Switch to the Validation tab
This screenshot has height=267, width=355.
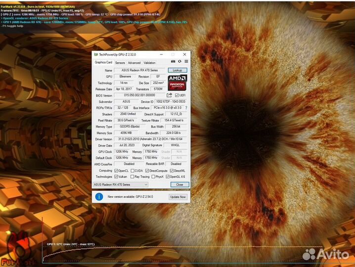pos(149,63)
